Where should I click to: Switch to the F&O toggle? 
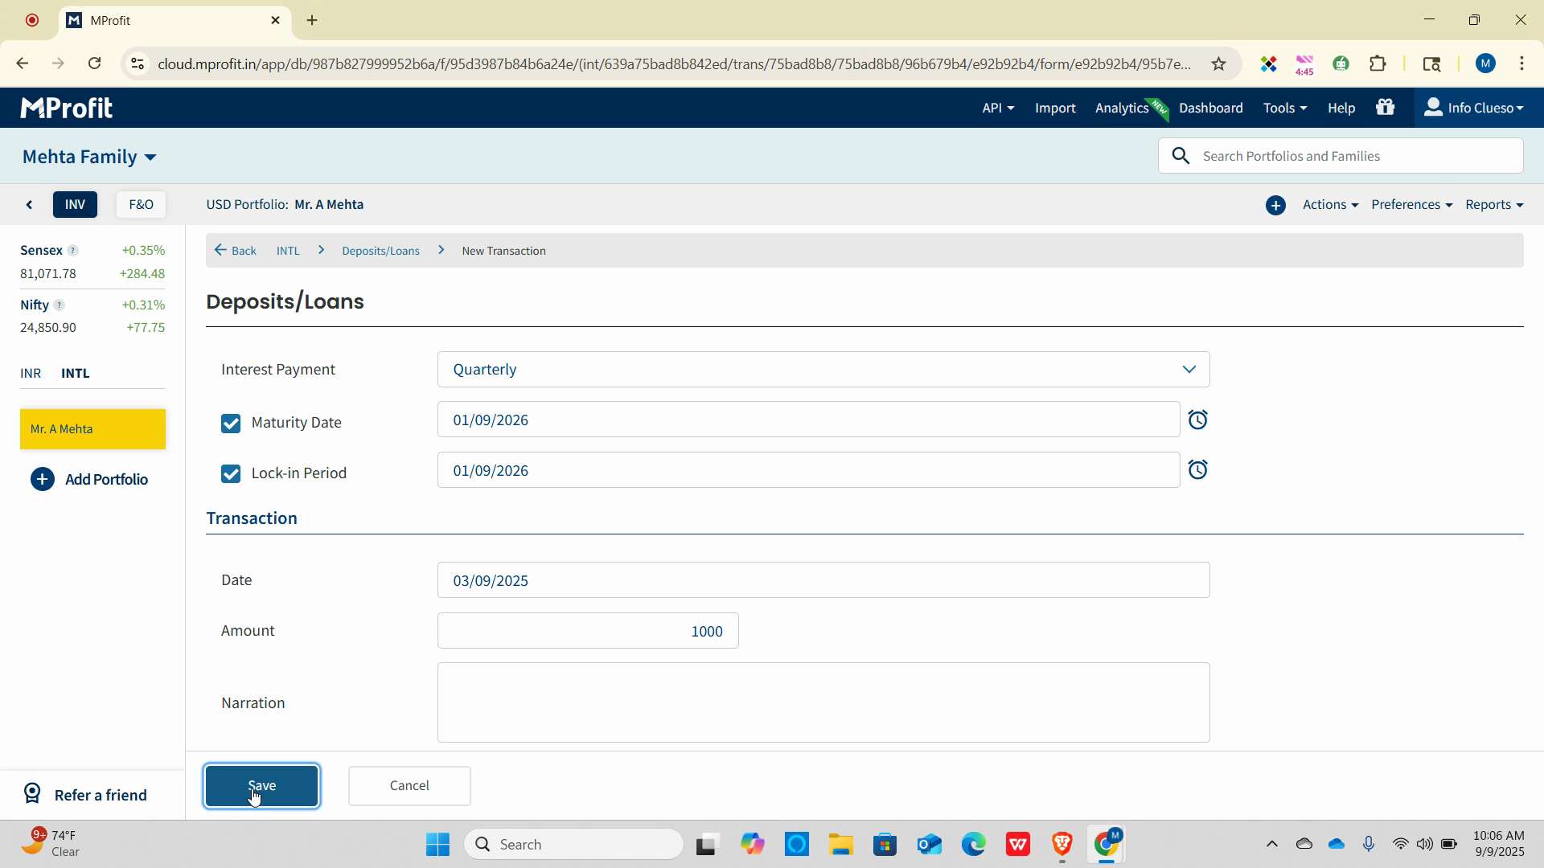pyautogui.click(x=141, y=205)
